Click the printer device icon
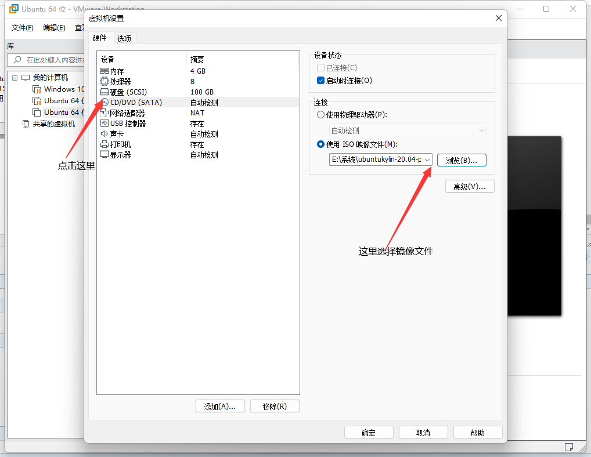The height and width of the screenshot is (457, 591). click(104, 144)
